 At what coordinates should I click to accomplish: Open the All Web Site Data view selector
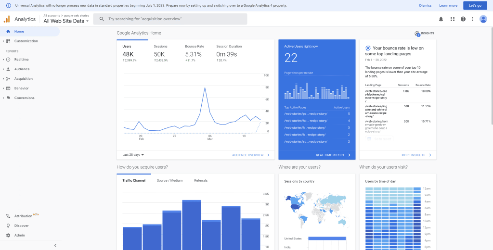pyautogui.click(x=66, y=21)
